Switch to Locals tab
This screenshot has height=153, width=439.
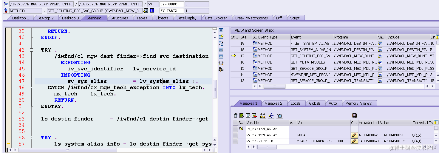click(296, 103)
